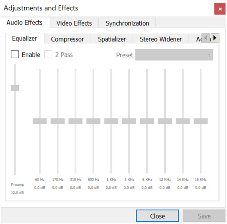227x224 pixels.
Task: Click the Close button
Action: [x=157, y=216]
